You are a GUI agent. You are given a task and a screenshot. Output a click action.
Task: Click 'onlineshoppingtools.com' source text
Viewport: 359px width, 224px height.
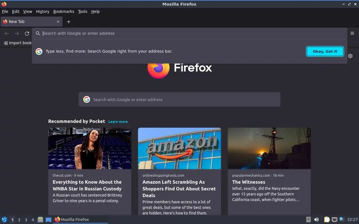[x=163, y=175]
